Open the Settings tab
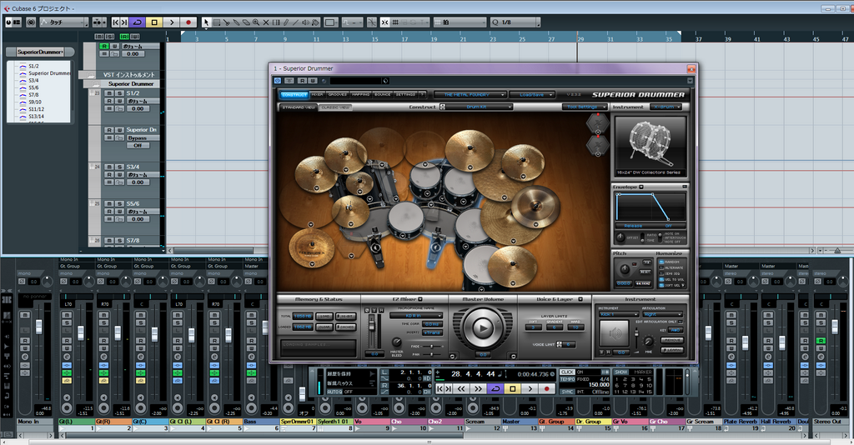 pyautogui.click(x=405, y=95)
